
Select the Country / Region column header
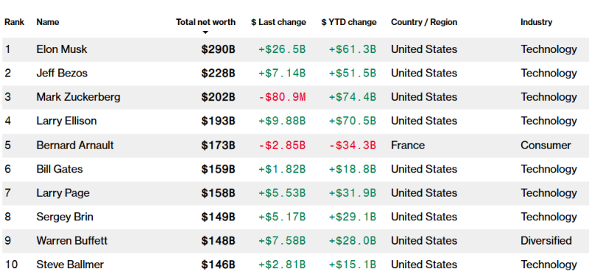[424, 22]
